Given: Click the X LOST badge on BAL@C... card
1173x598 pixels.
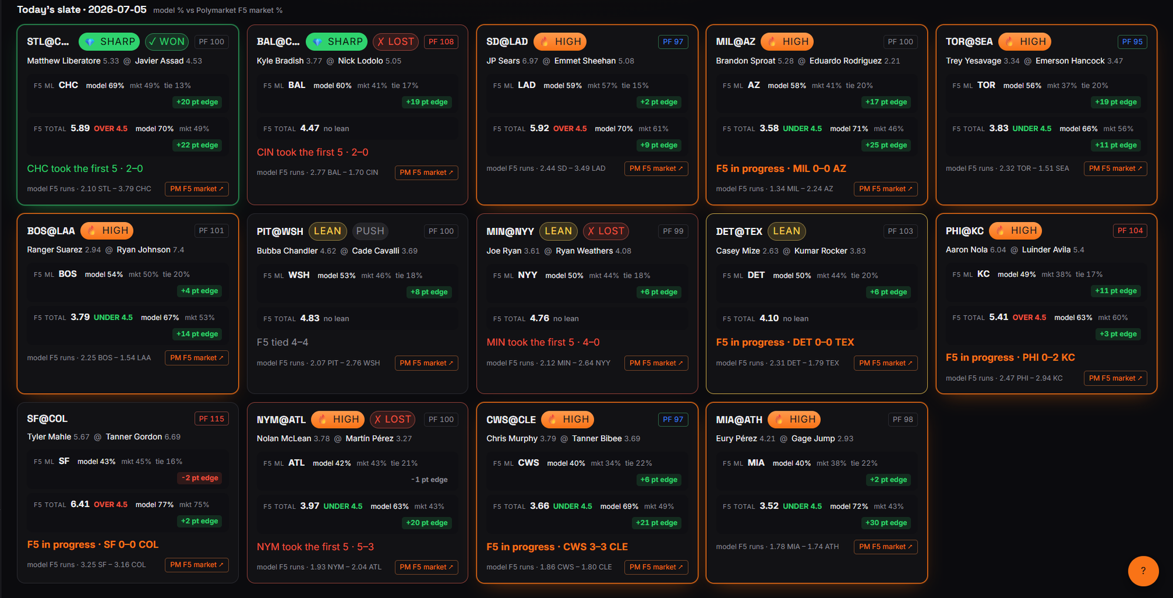Looking at the screenshot, I should click(x=396, y=42).
